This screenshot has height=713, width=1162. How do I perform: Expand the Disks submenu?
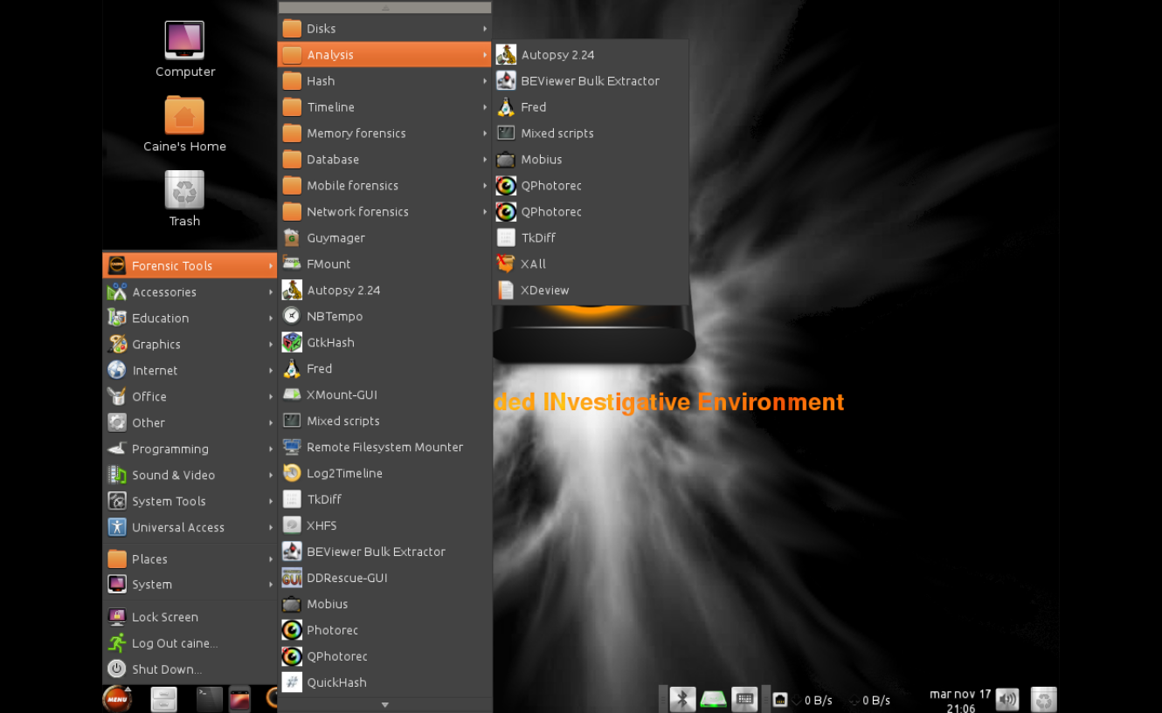pos(384,28)
